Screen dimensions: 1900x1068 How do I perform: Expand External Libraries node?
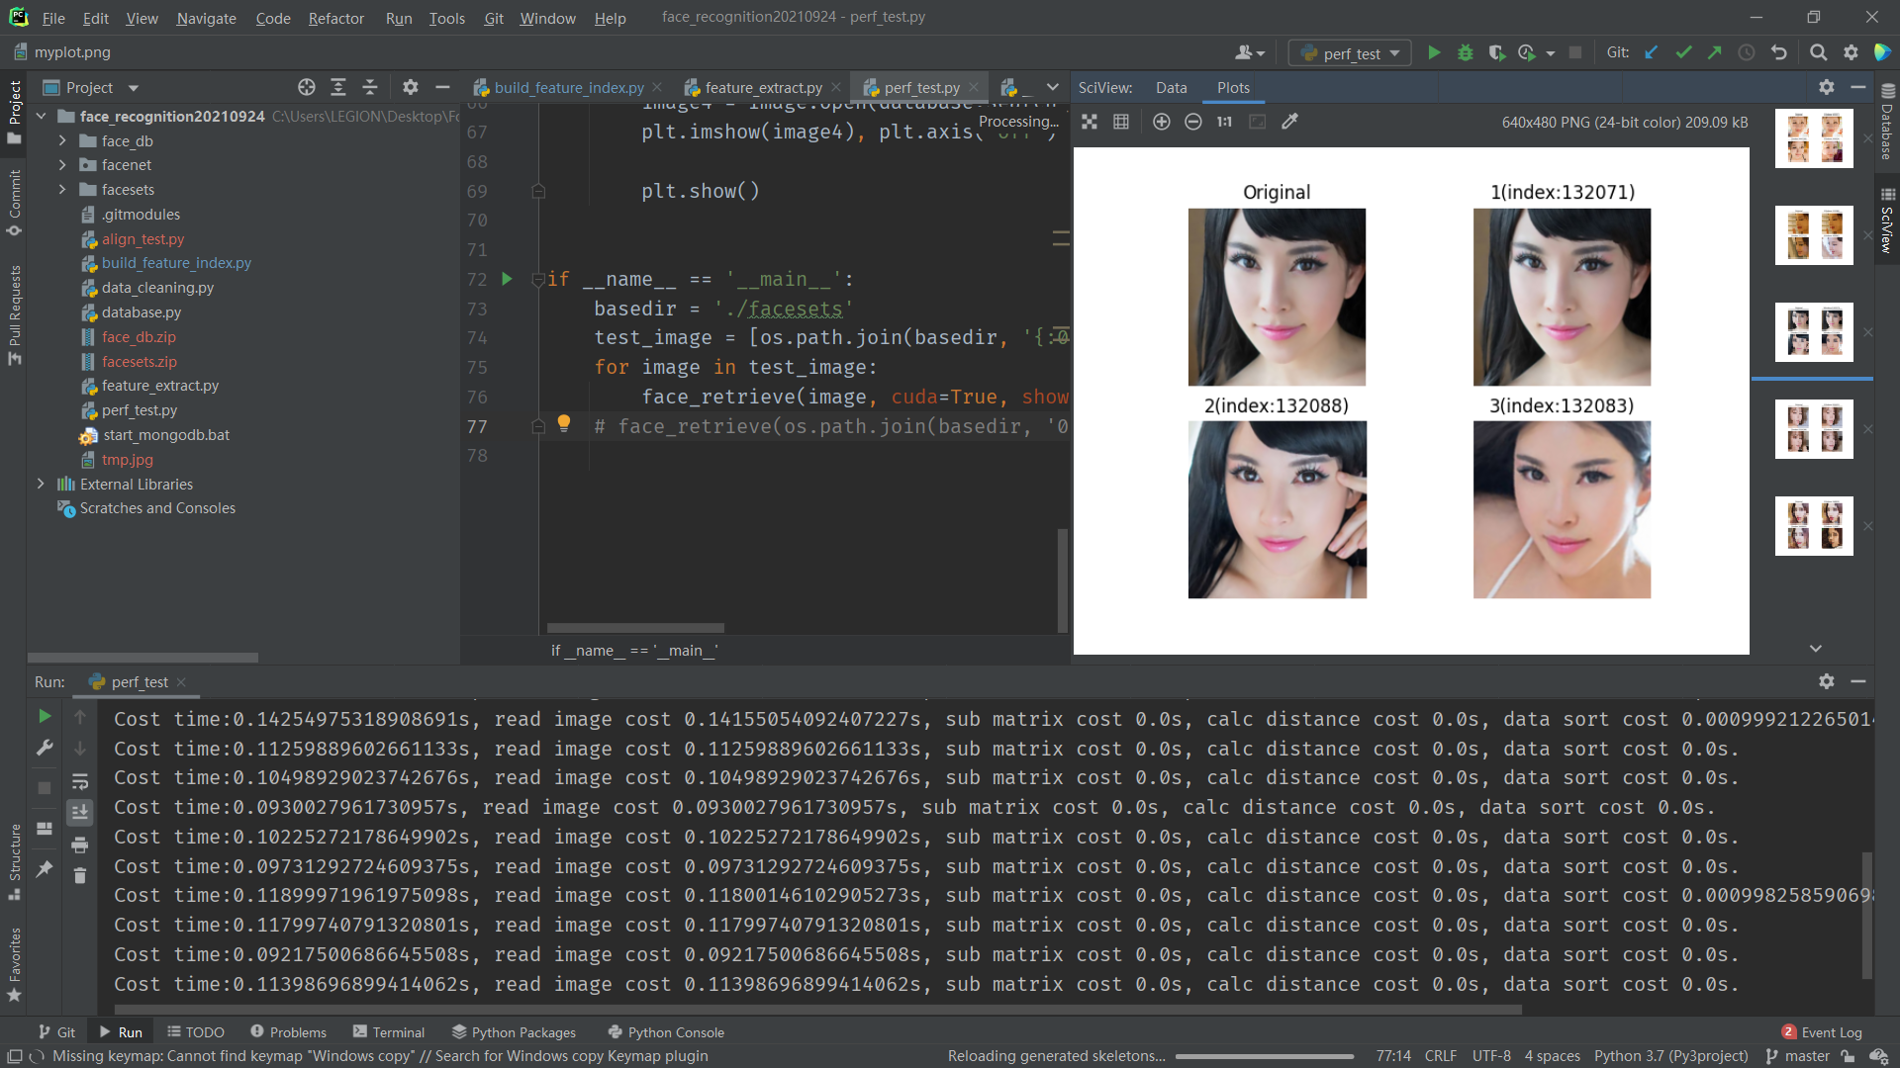(41, 484)
